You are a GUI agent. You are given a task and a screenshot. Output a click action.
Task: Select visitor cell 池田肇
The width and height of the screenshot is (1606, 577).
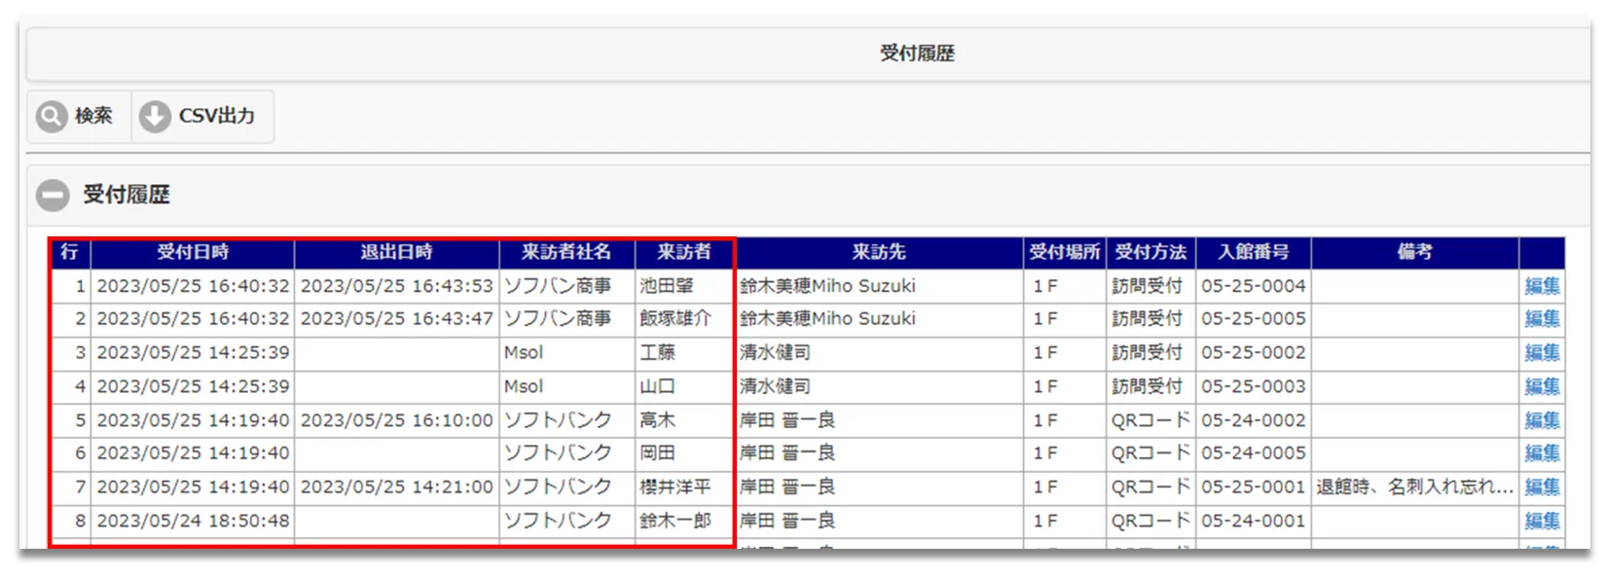(667, 286)
